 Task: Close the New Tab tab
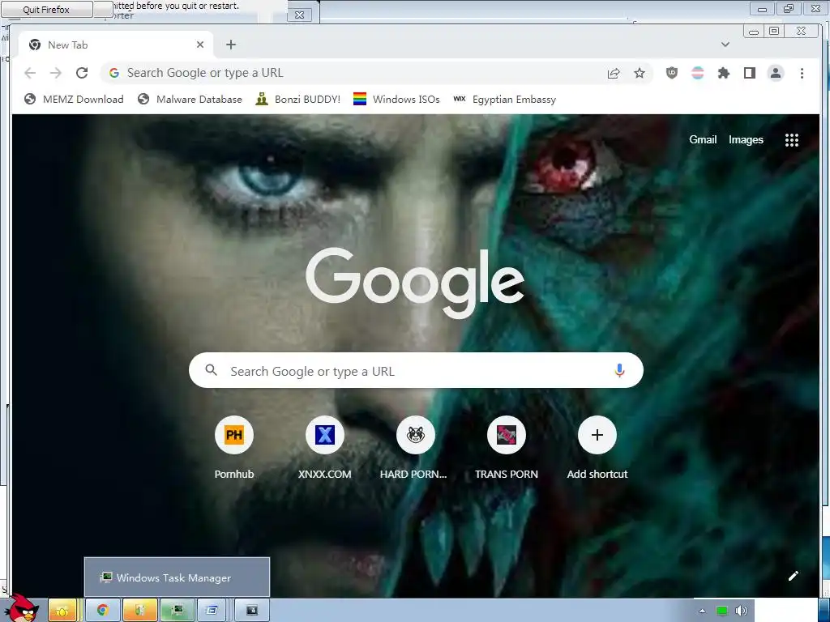pos(200,45)
